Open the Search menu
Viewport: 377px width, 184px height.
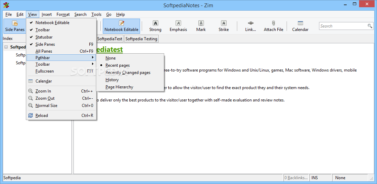tap(80, 14)
